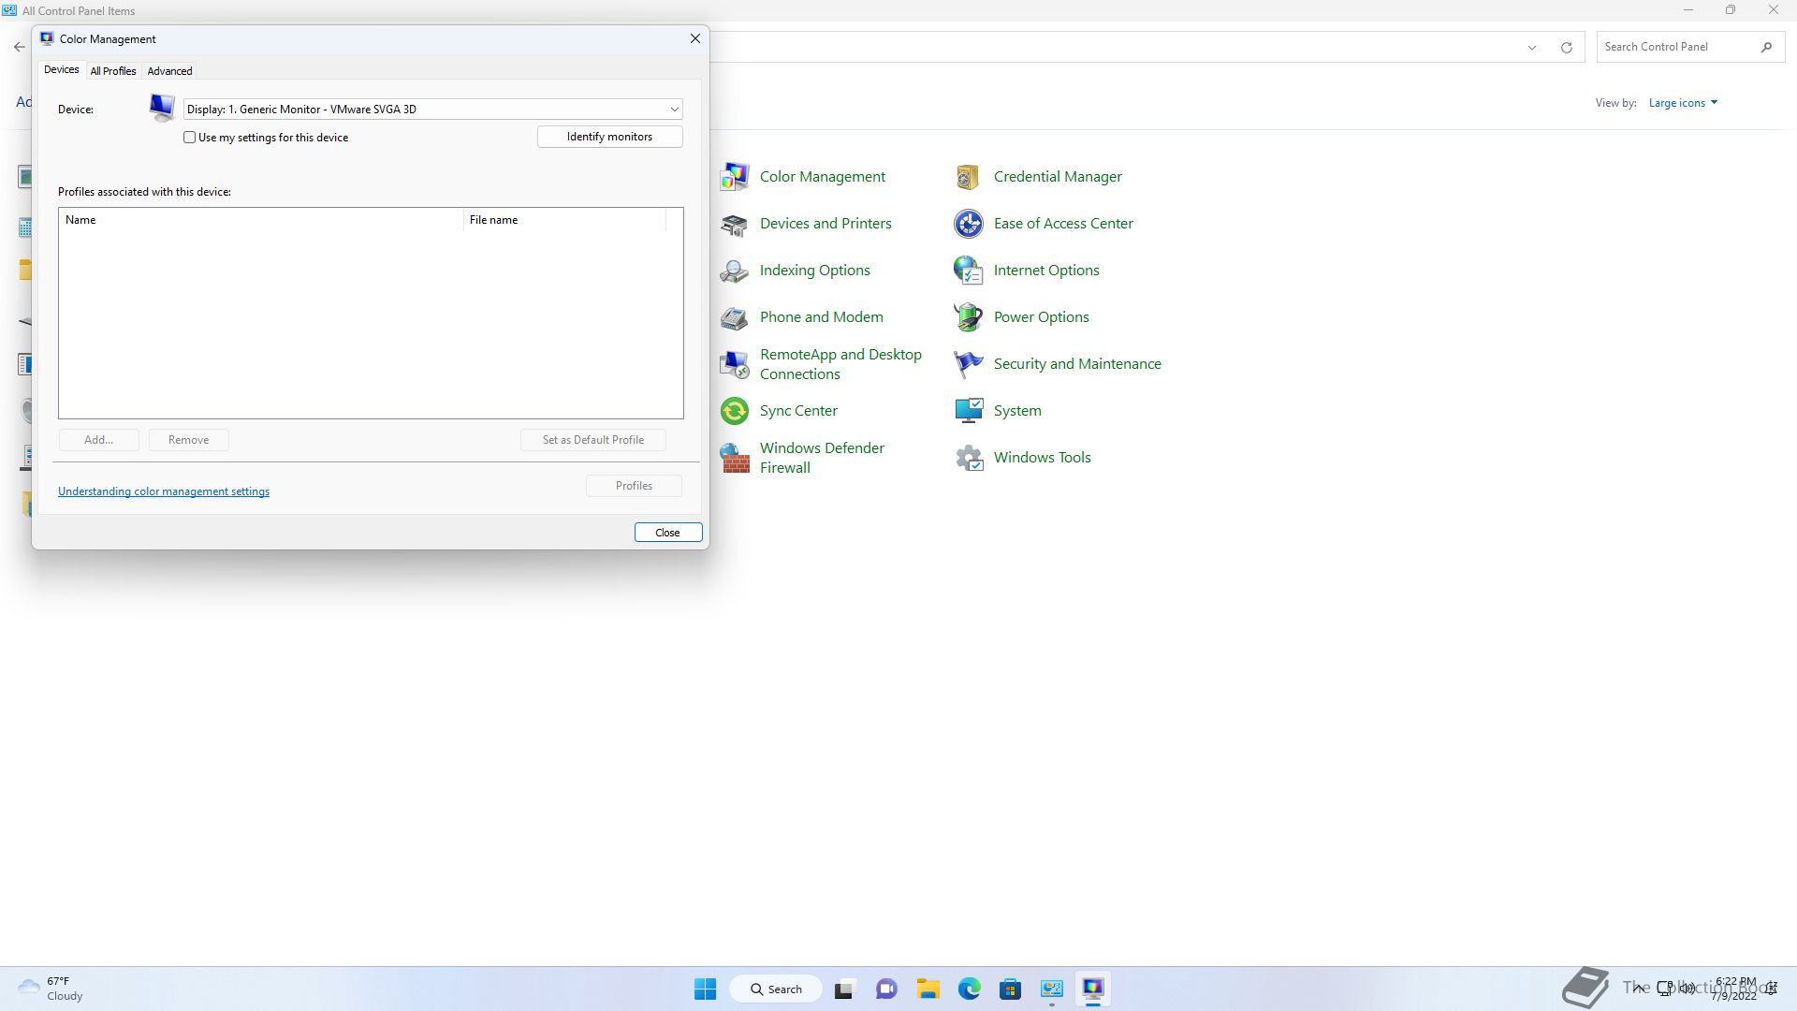
Task: Open the Security and Maintenance flag icon
Action: (x=969, y=364)
